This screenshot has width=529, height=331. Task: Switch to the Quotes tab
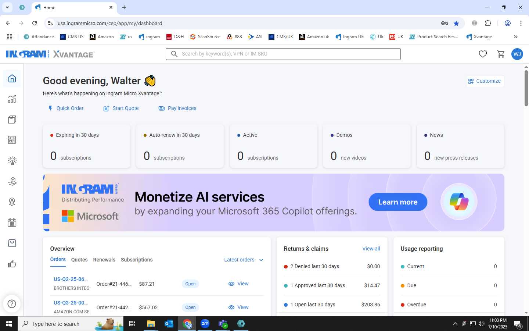79,260
